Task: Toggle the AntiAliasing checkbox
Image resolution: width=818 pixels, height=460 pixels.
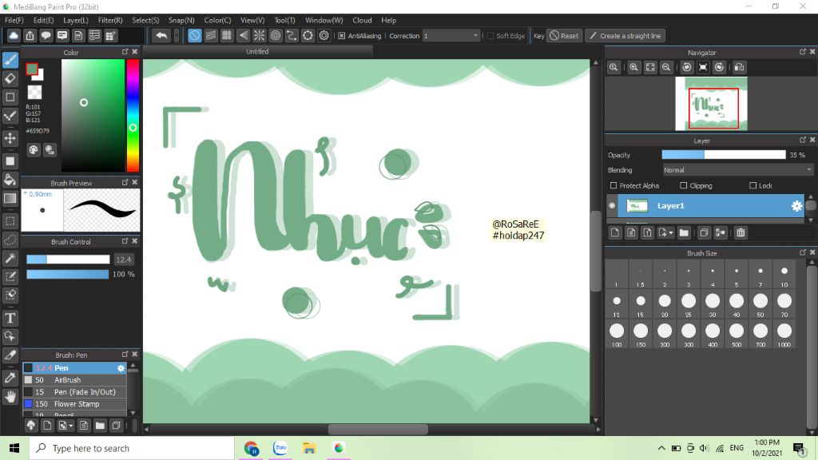Action: (x=342, y=36)
